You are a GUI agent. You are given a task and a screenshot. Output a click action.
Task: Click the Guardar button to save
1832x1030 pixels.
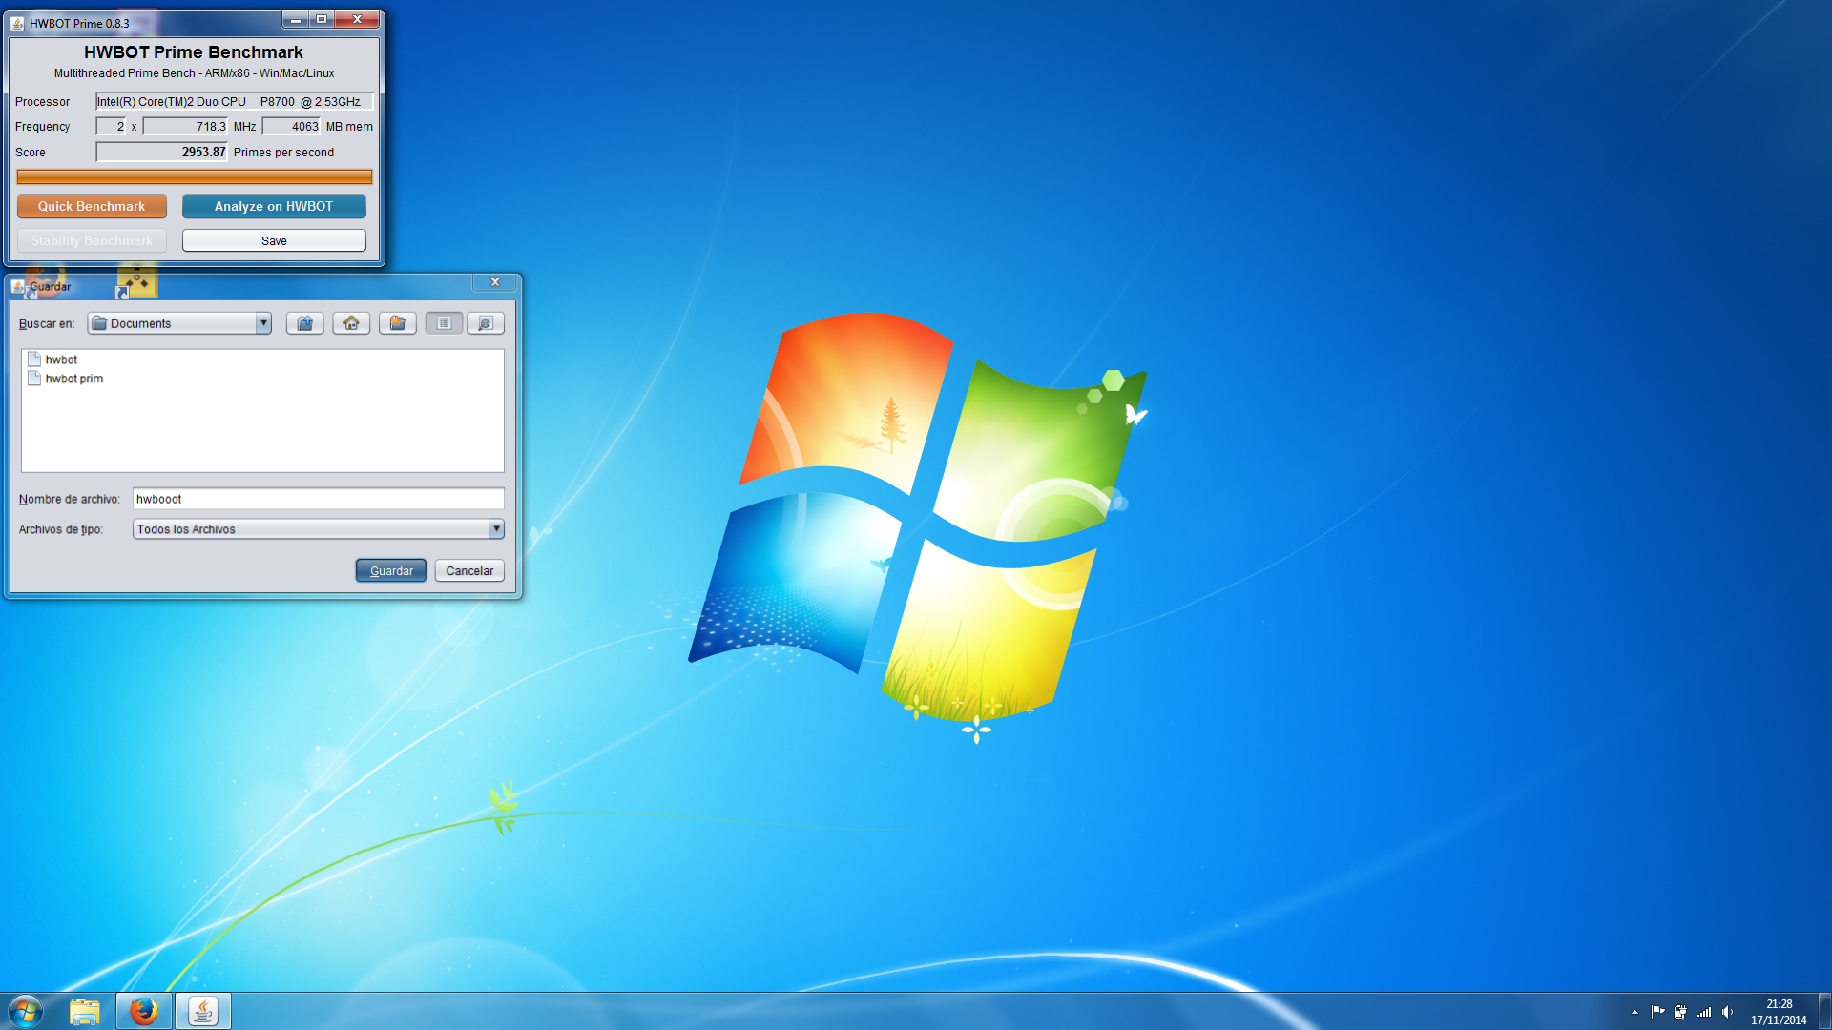pos(391,570)
